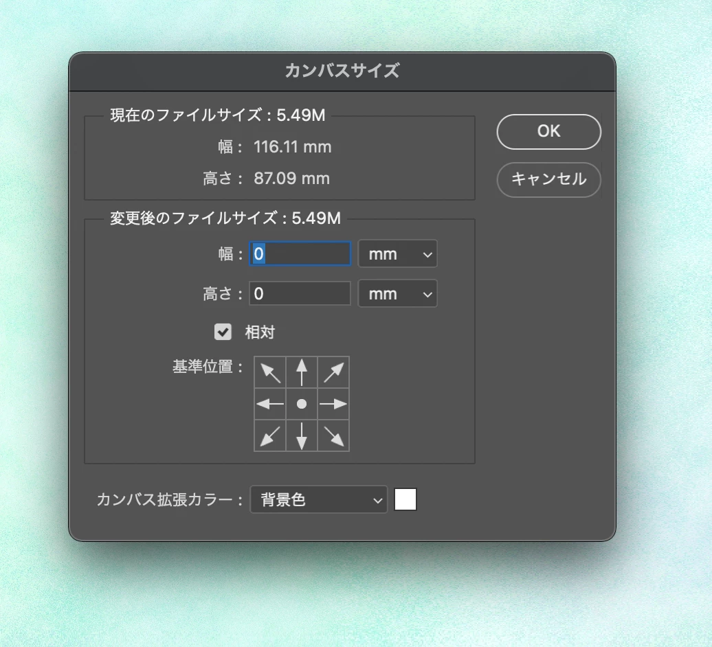Click the current width 116.11 mm text

pos(293,147)
